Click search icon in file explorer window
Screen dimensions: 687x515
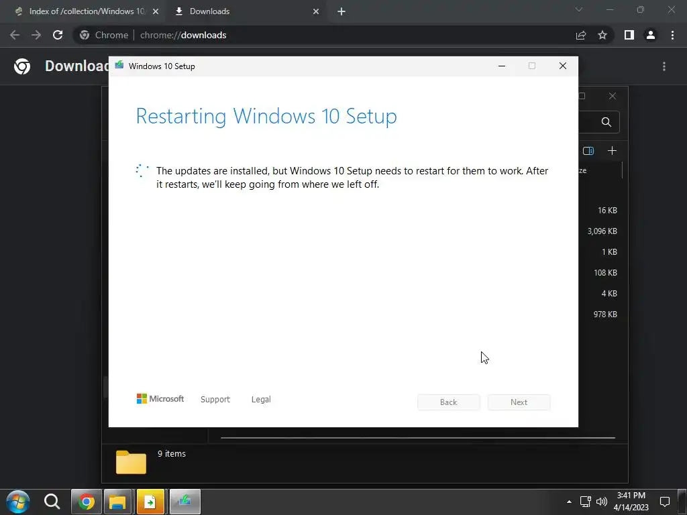606,122
